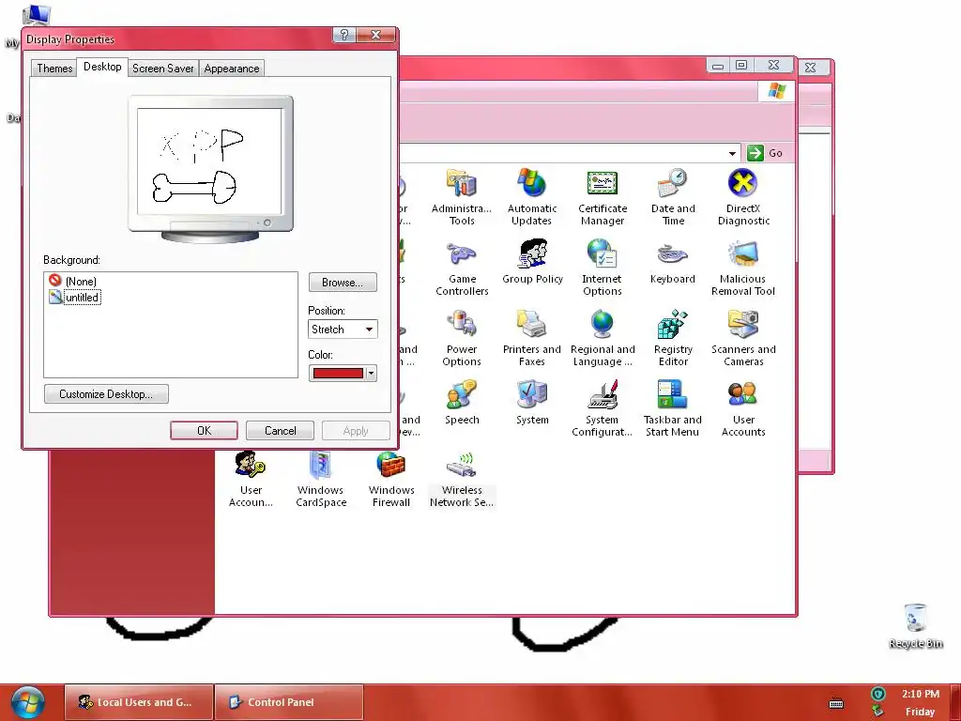Click the keyboard icon in system tray
Screen dimensions: 961x721
(836, 704)
